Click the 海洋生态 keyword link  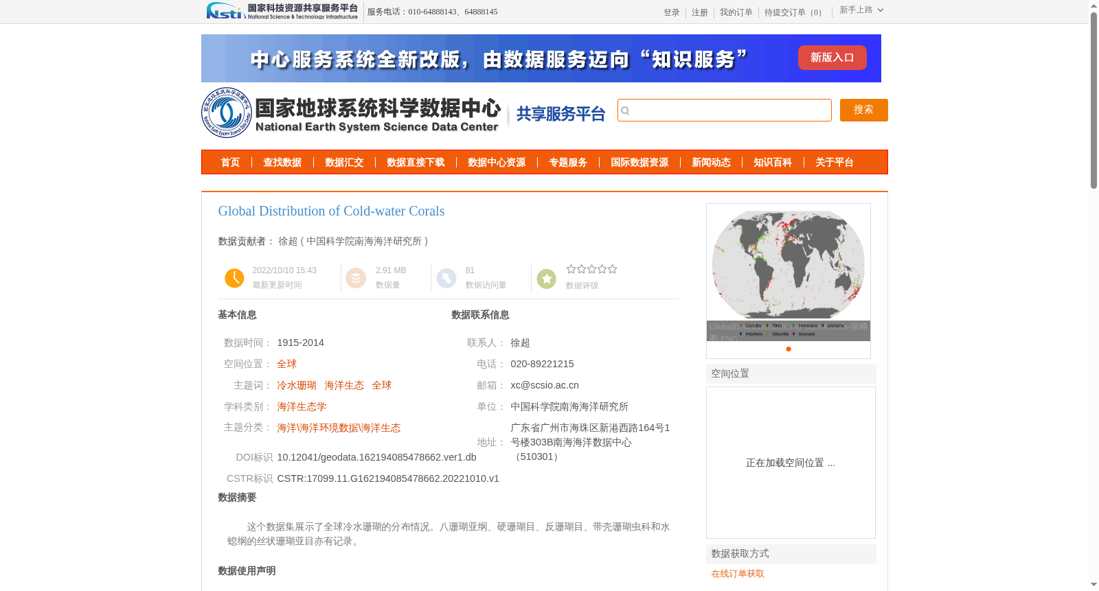[343, 385]
